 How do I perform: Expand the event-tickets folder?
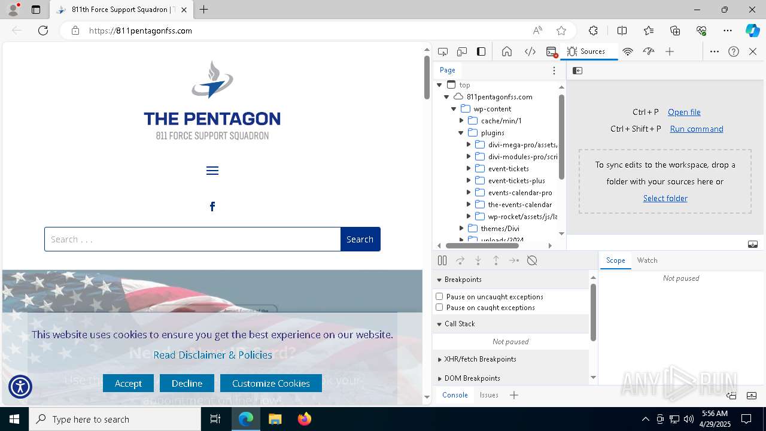pos(469,169)
